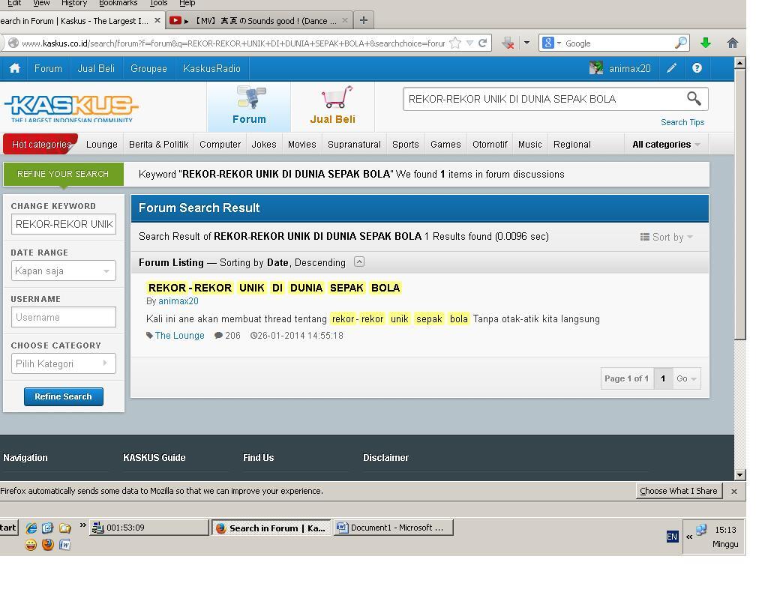Open the Search Tips link
The width and height of the screenshot is (768, 610).
pyautogui.click(x=682, y=122)
